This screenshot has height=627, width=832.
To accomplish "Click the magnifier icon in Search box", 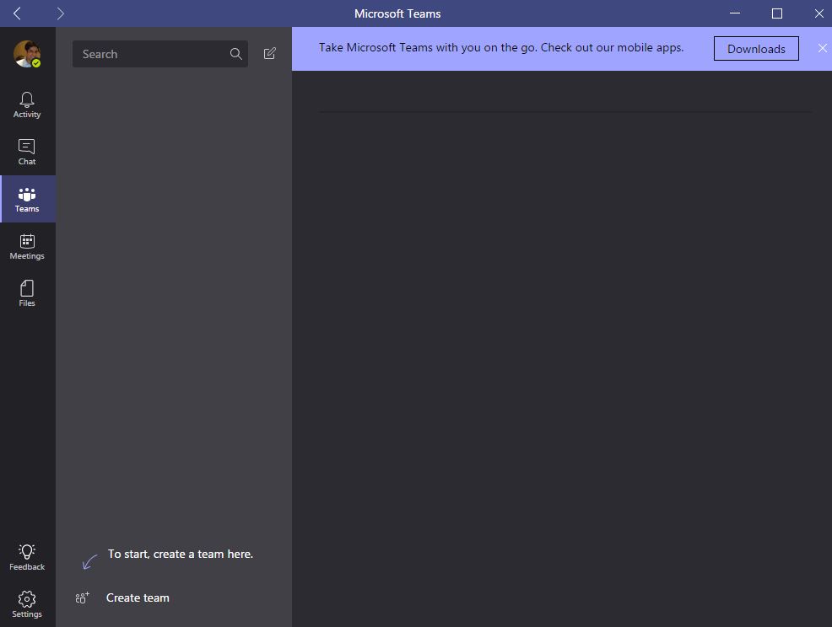I will click(235, 54).
